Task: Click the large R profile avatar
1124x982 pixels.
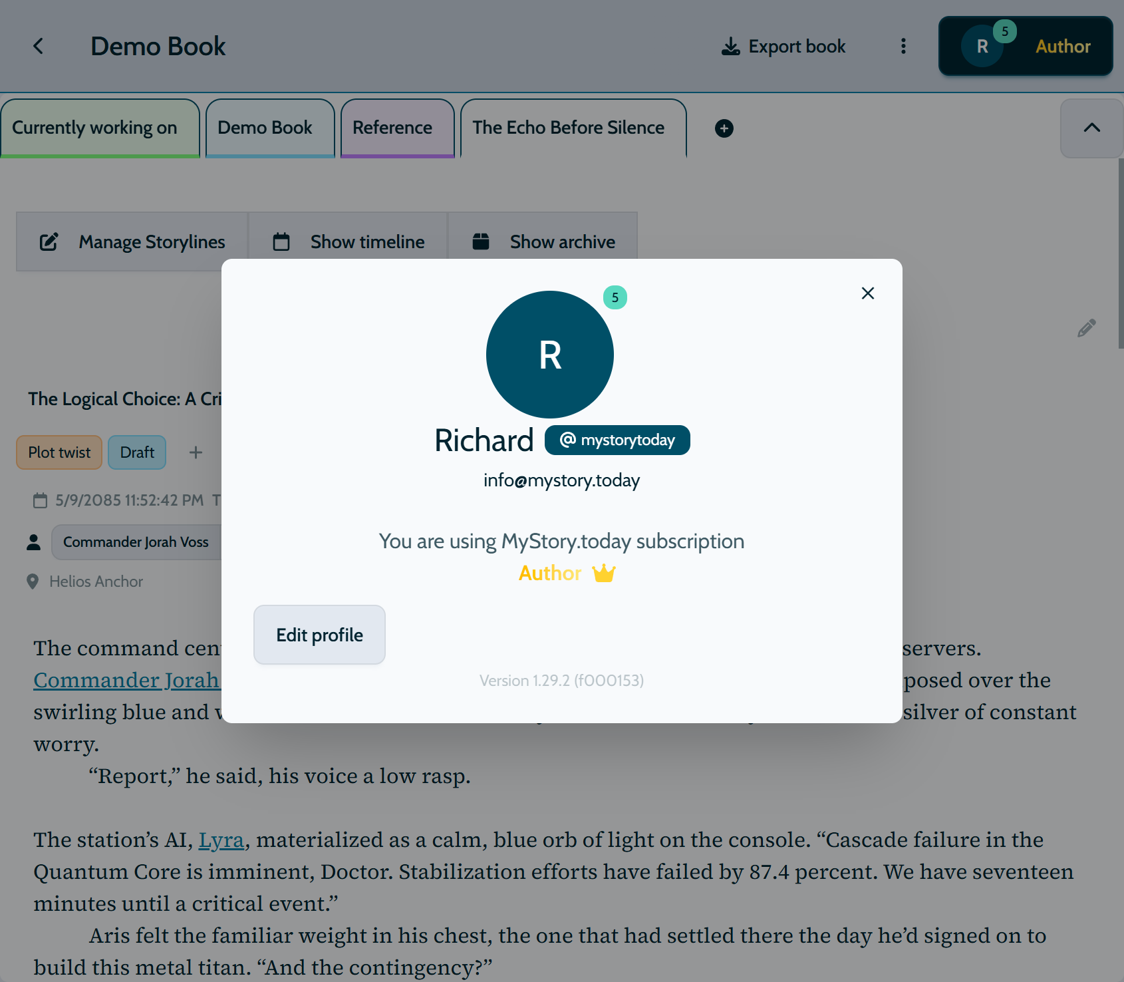Action: (549, 355)
